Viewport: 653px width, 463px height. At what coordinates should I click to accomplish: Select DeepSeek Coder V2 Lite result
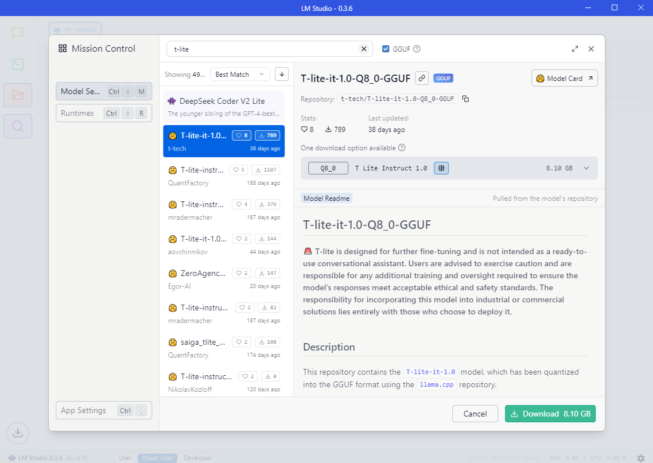click(x=224, y=107)
